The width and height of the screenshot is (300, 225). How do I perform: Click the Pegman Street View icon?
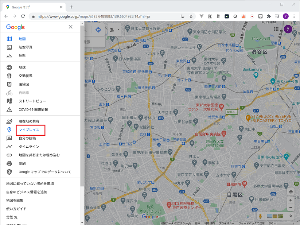260,216
